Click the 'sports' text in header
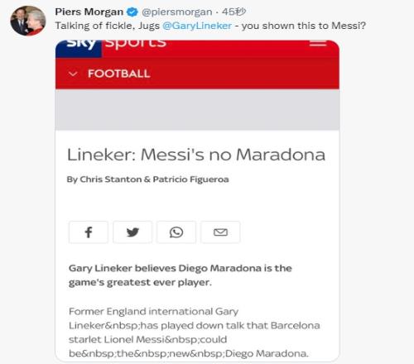The width and height of the screenshot is (414, 364). click(x=136, y=45)
